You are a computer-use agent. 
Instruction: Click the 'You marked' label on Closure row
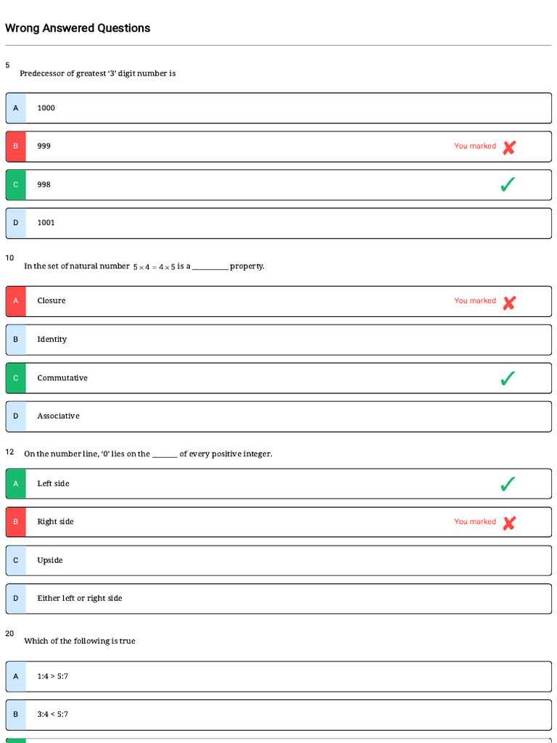pos(475,300)
